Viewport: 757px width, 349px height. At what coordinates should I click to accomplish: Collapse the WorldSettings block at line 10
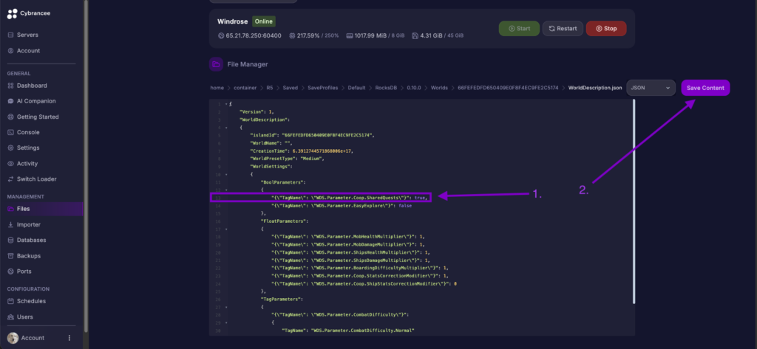226,174
